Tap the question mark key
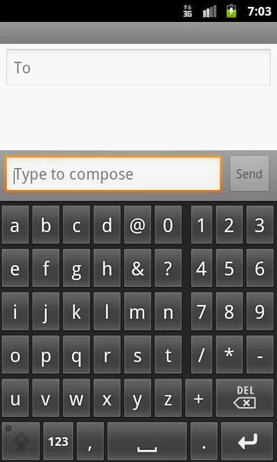This screenshot has width=277, height=462. click(x=168, y=268)
